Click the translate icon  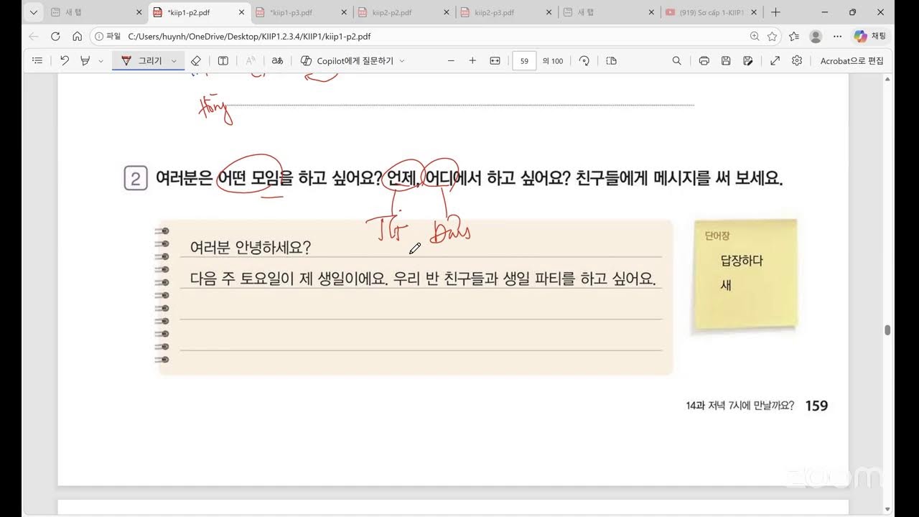[277, 61]
